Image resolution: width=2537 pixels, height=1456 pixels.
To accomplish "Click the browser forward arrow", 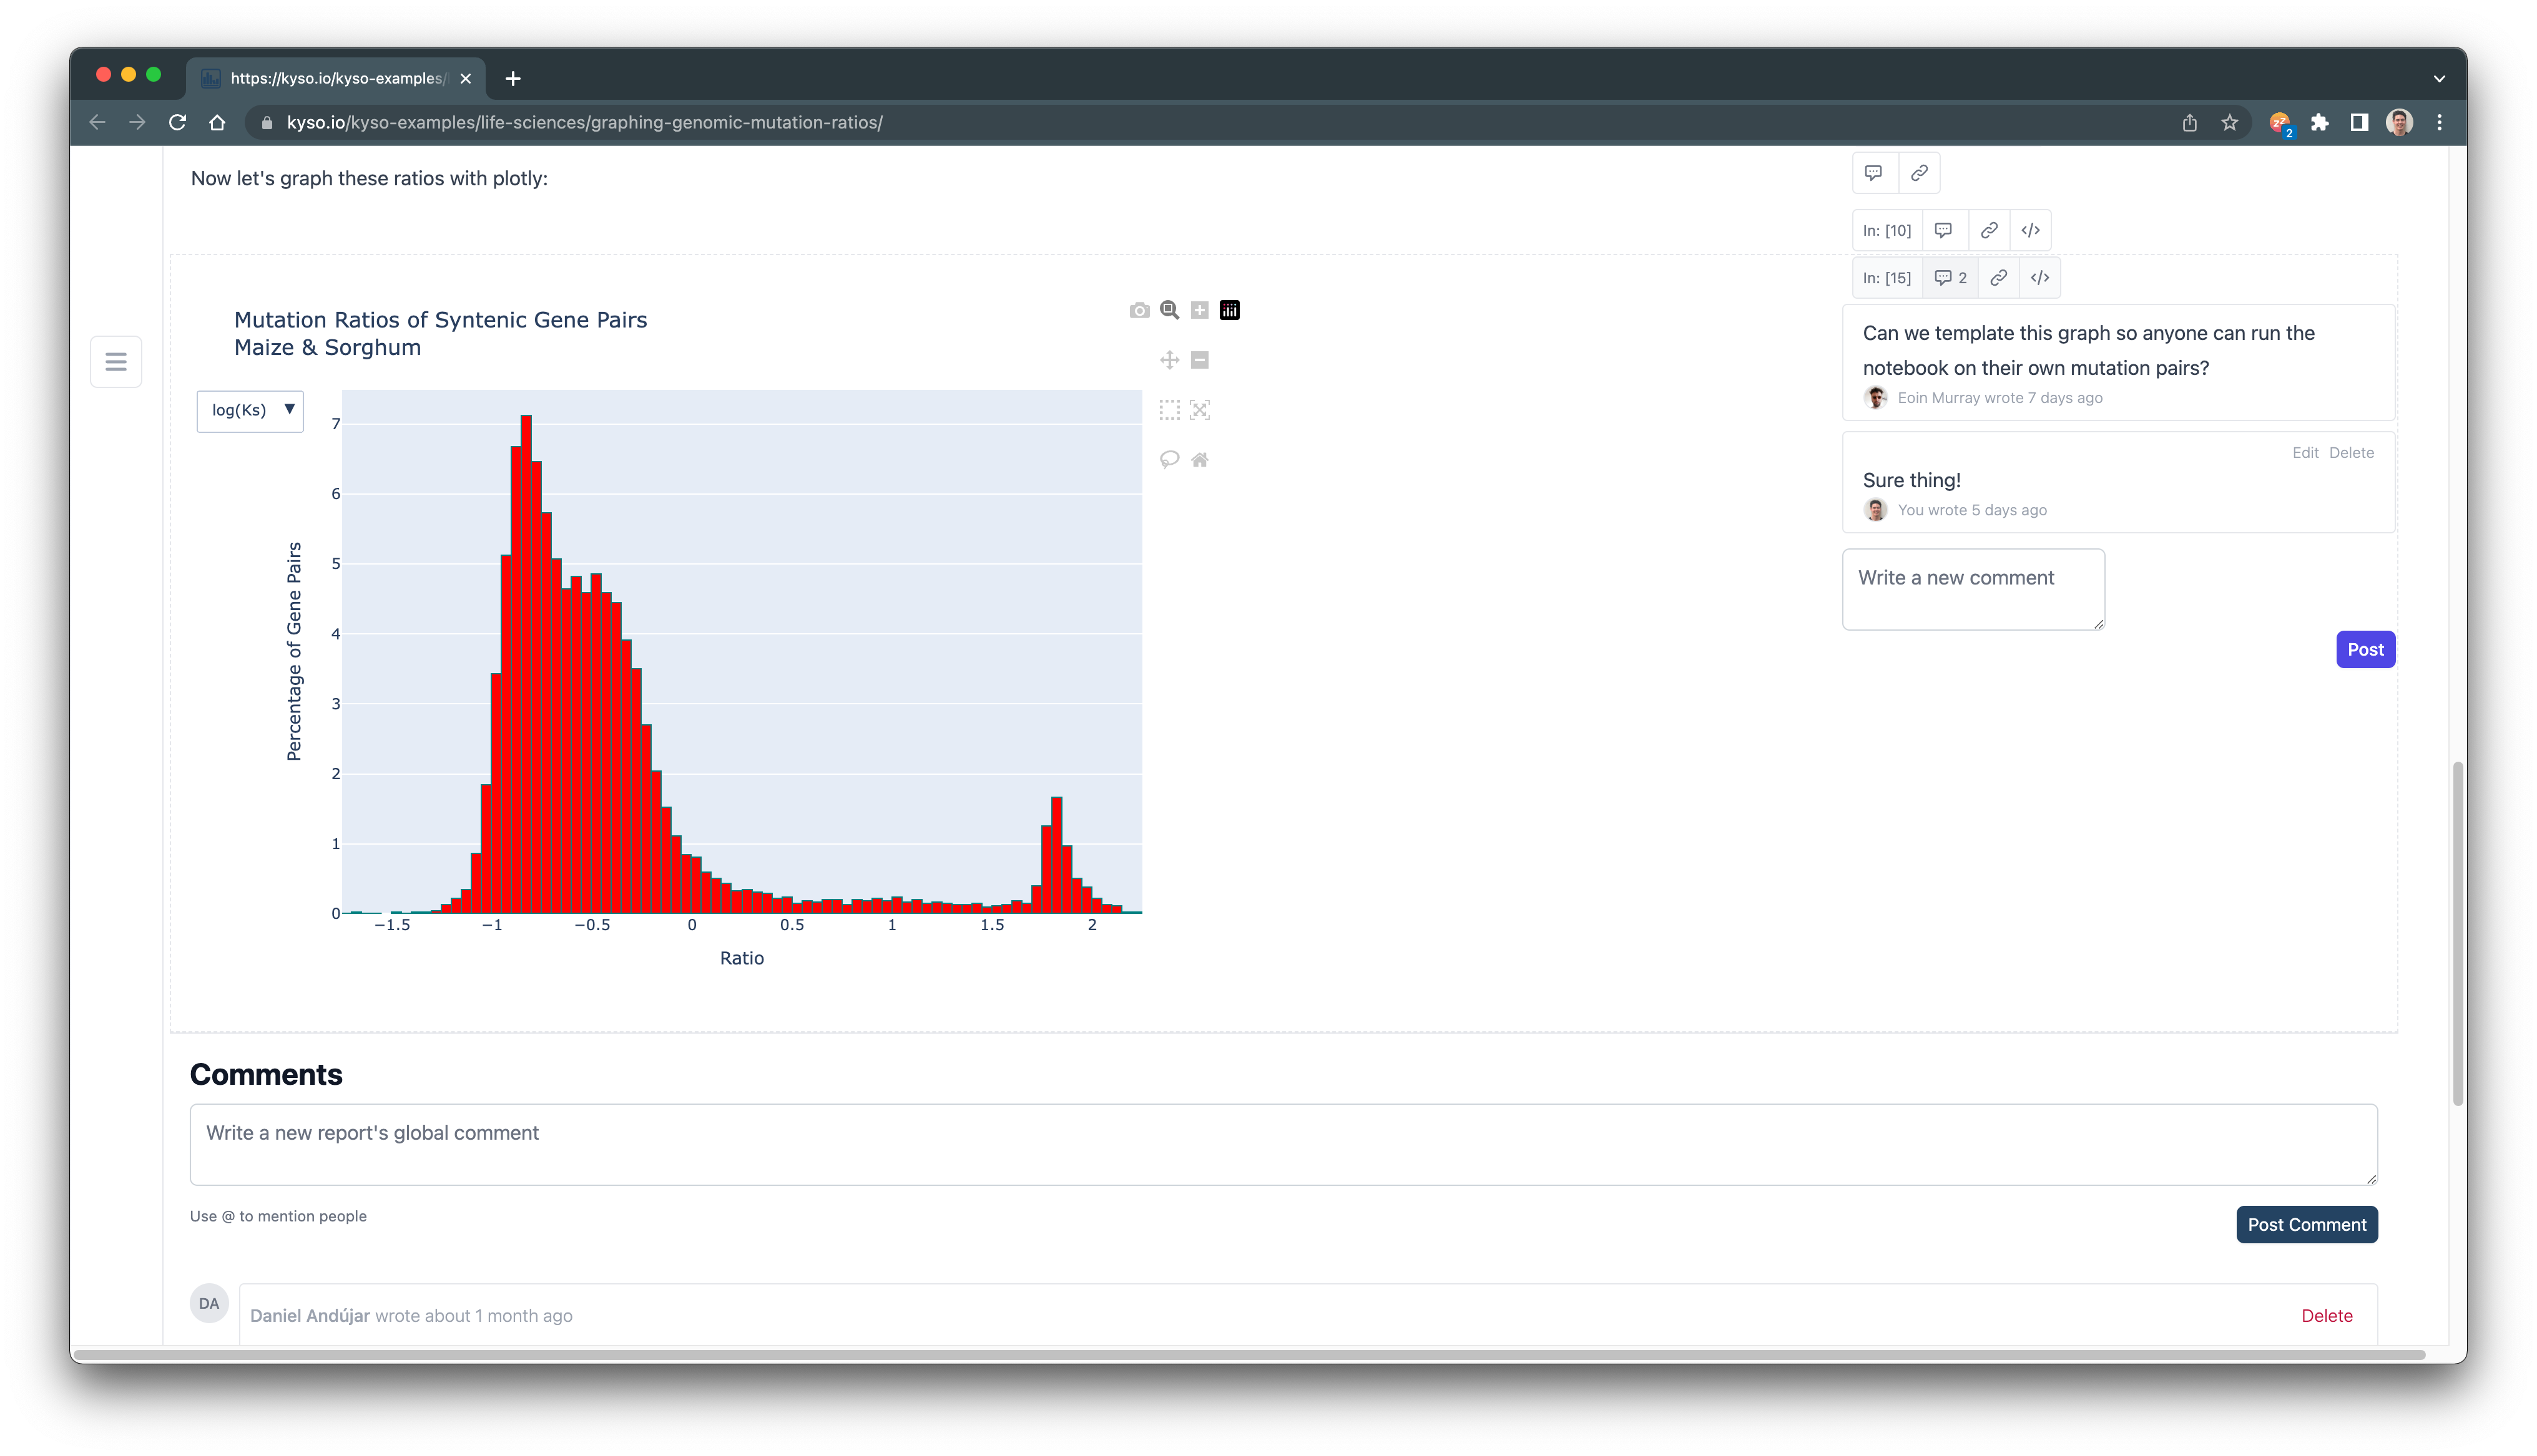I will pos(137,122).
